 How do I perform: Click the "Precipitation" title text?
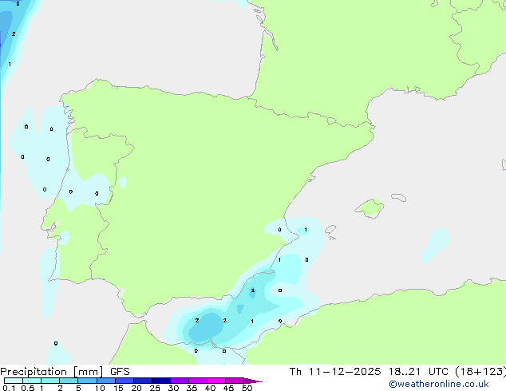[34, 372]
